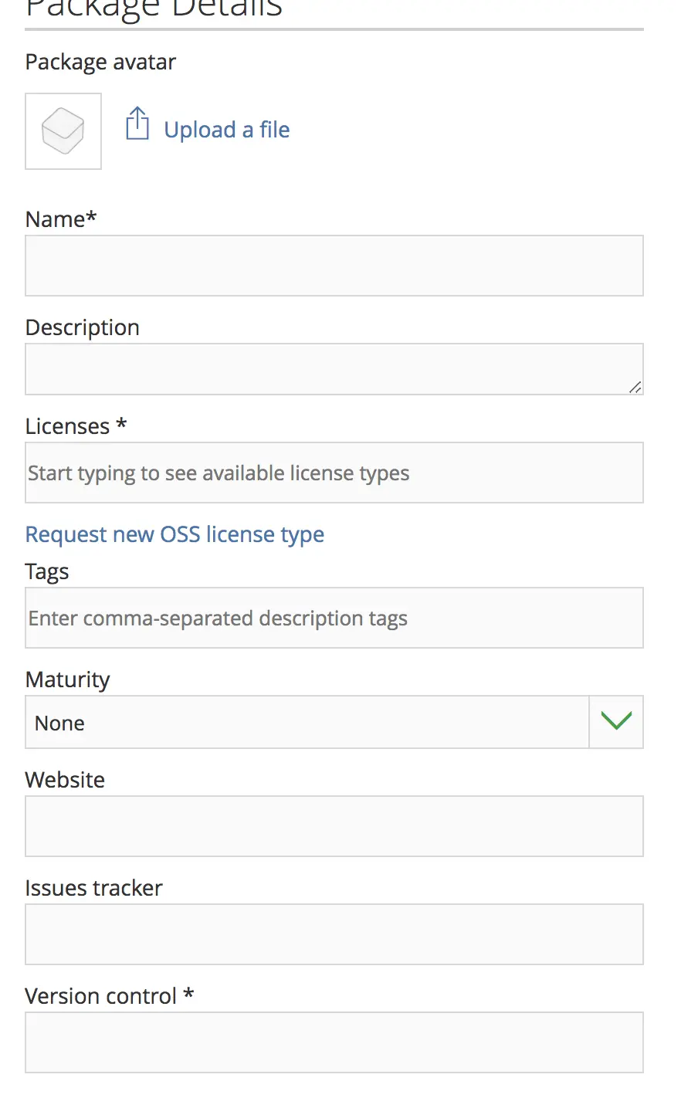Focus the Licenses search field
Image resolution: width=681 pixels, height=1098 pixels.
click(x=334, y=473)
